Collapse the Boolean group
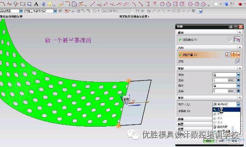Screen dimensions: 246x147 (240, 98)
